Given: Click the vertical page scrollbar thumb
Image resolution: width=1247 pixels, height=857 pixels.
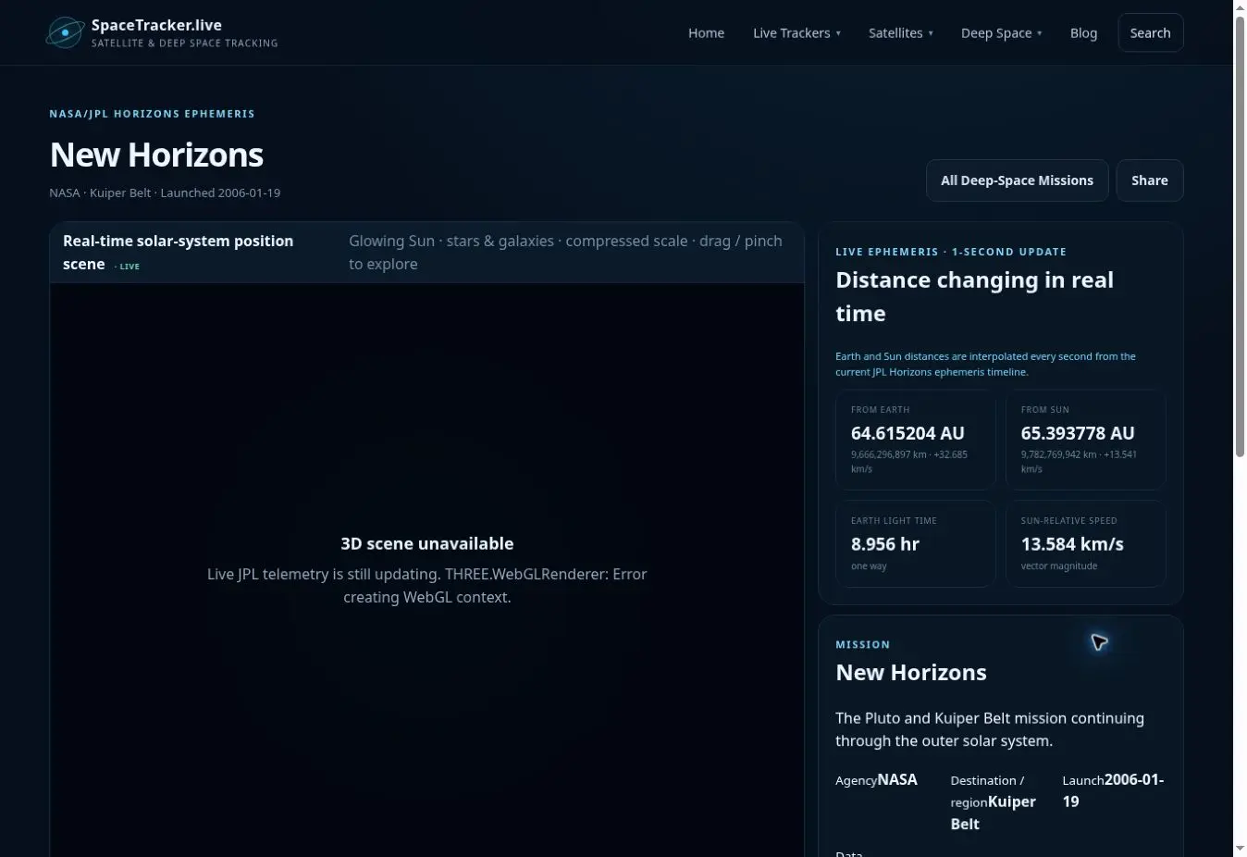Looking at the screenshot, I should click(1241, 236).
